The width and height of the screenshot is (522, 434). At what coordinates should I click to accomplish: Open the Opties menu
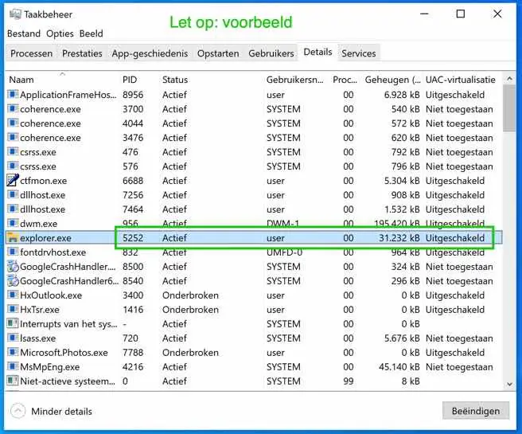[x=60, y=33]
